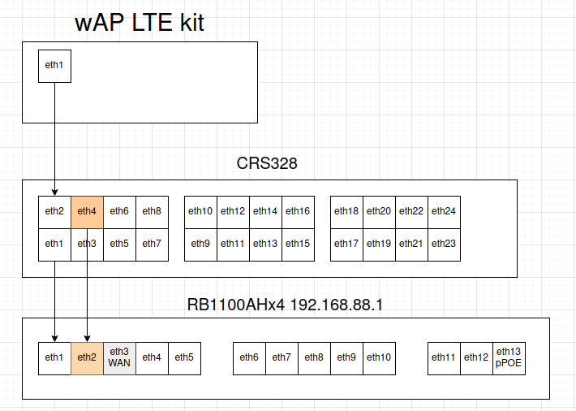Select the eth16 port on CRS328
The height and width of the screenshot is (411, 576).
click(x=298, y=212)
